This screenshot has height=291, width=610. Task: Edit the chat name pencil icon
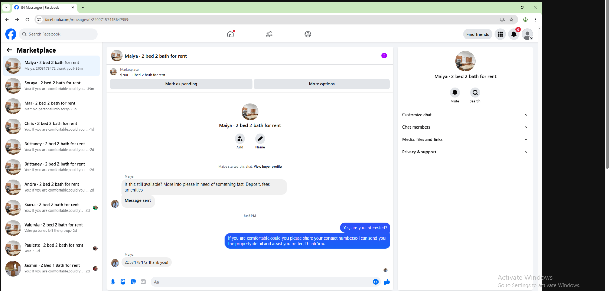[x=260, y=139]
